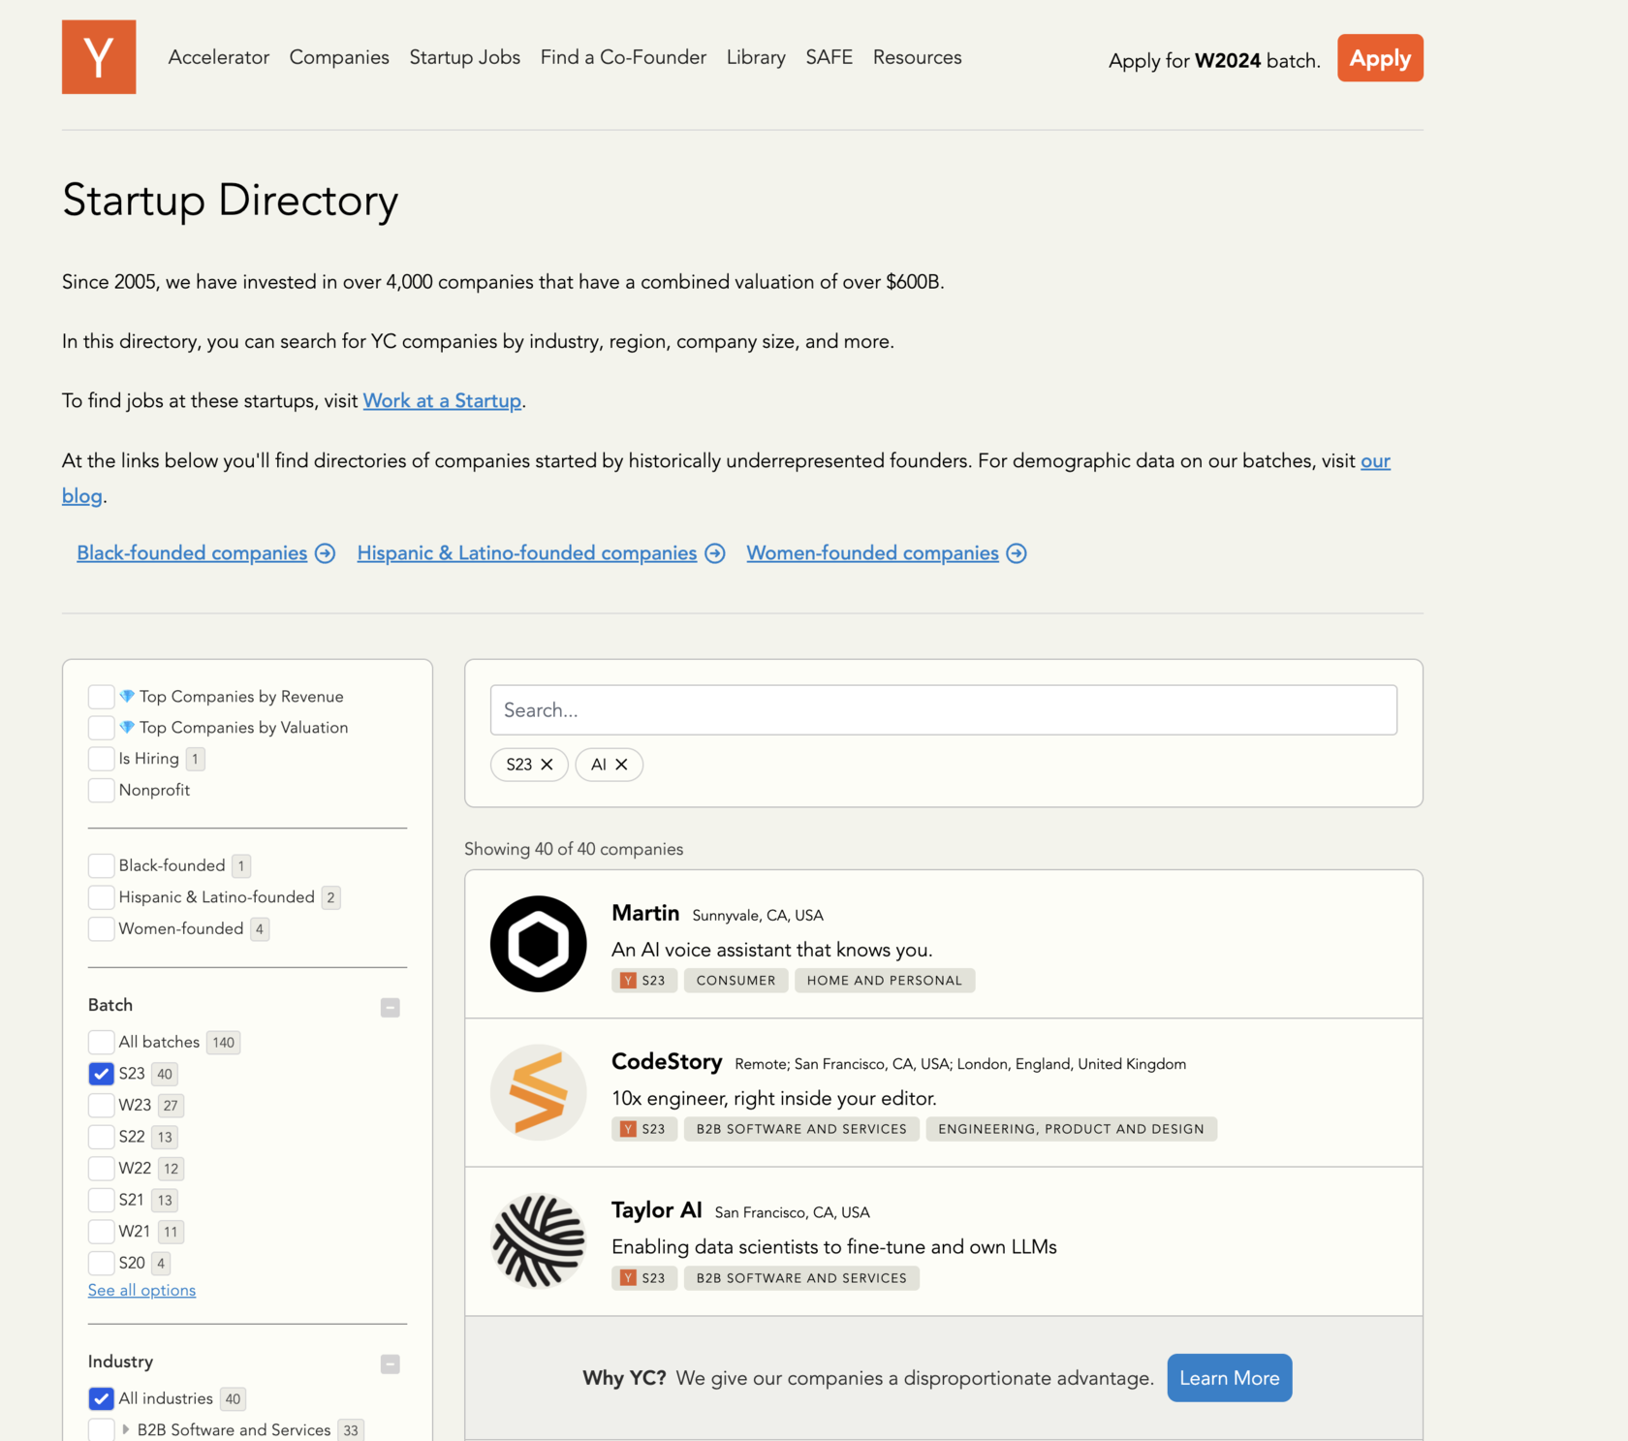Viewport: 1628px width, 1441px height.
Task: Check the Is Hiring filter
Action: [101, 759]
